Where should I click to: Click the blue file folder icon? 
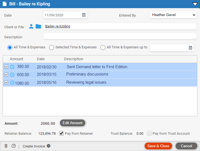[x=38, y=26]
